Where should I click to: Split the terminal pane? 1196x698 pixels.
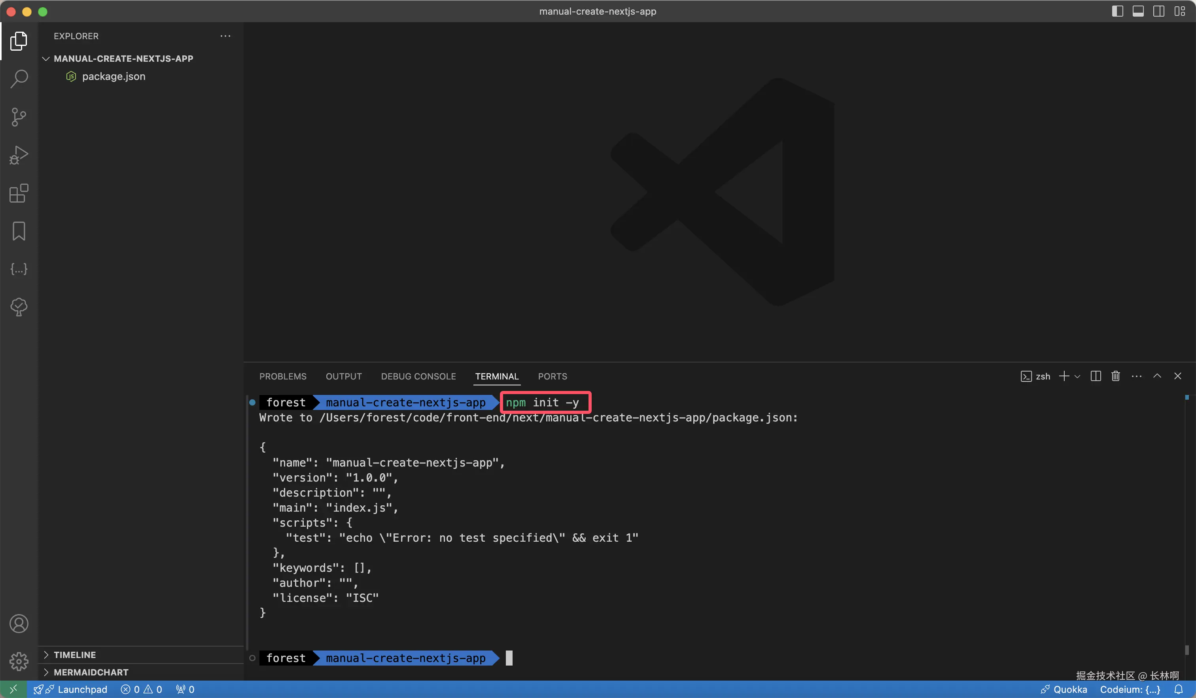(x=1096, y=376)
